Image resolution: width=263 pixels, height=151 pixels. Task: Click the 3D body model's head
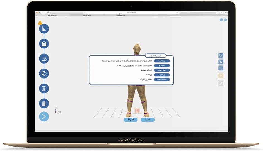(x=137, y=49)
